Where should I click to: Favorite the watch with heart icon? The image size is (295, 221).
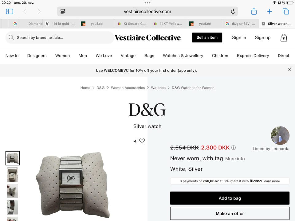pos(142,141)
